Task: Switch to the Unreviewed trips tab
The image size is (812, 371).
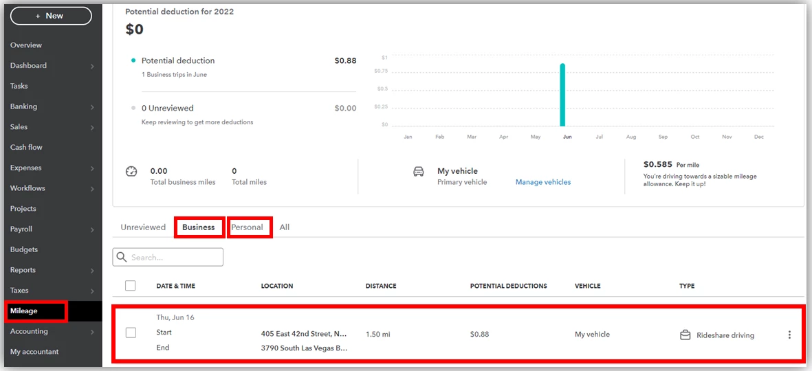Action: point(143,227)
